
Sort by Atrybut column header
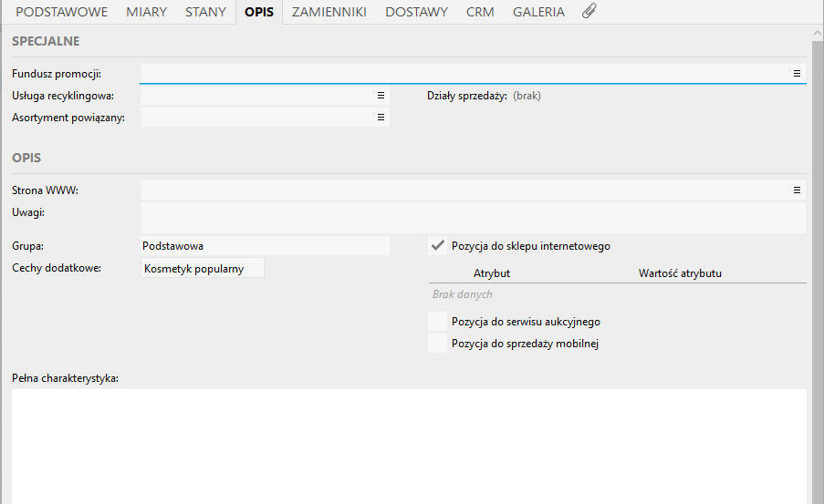491,273
